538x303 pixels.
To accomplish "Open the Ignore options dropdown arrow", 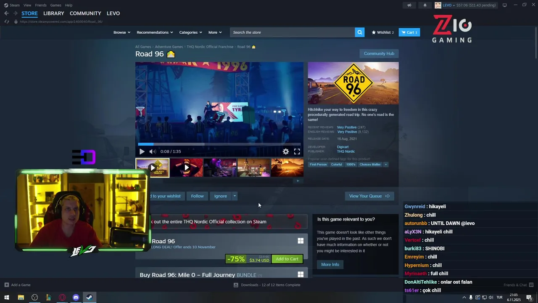I will (x=235, y=196).
